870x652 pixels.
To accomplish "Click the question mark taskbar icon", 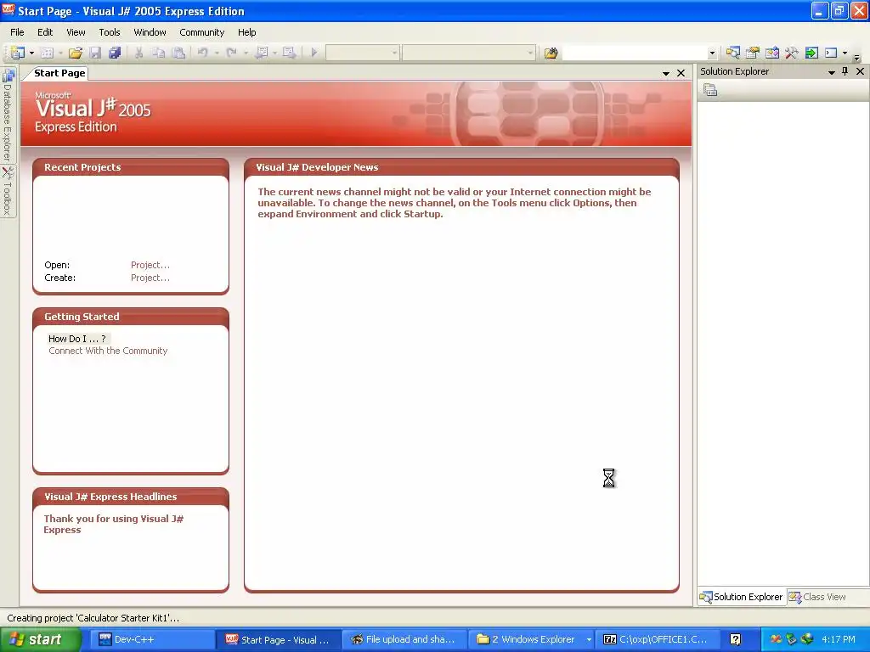I will tap(735, 639).
